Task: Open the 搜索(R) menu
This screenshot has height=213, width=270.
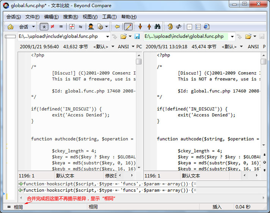Action: (x=71, y=17)
